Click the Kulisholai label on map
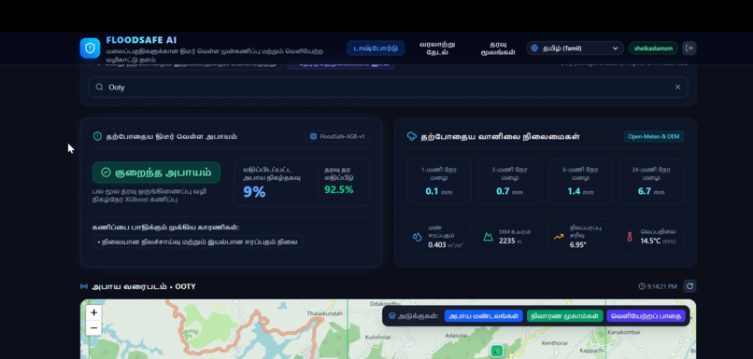 click(x=377, y=338)
